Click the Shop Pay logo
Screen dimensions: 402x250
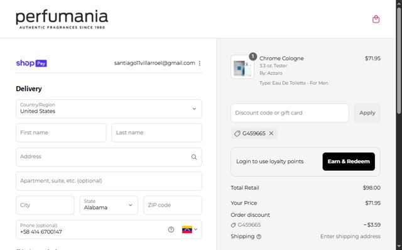31,63
